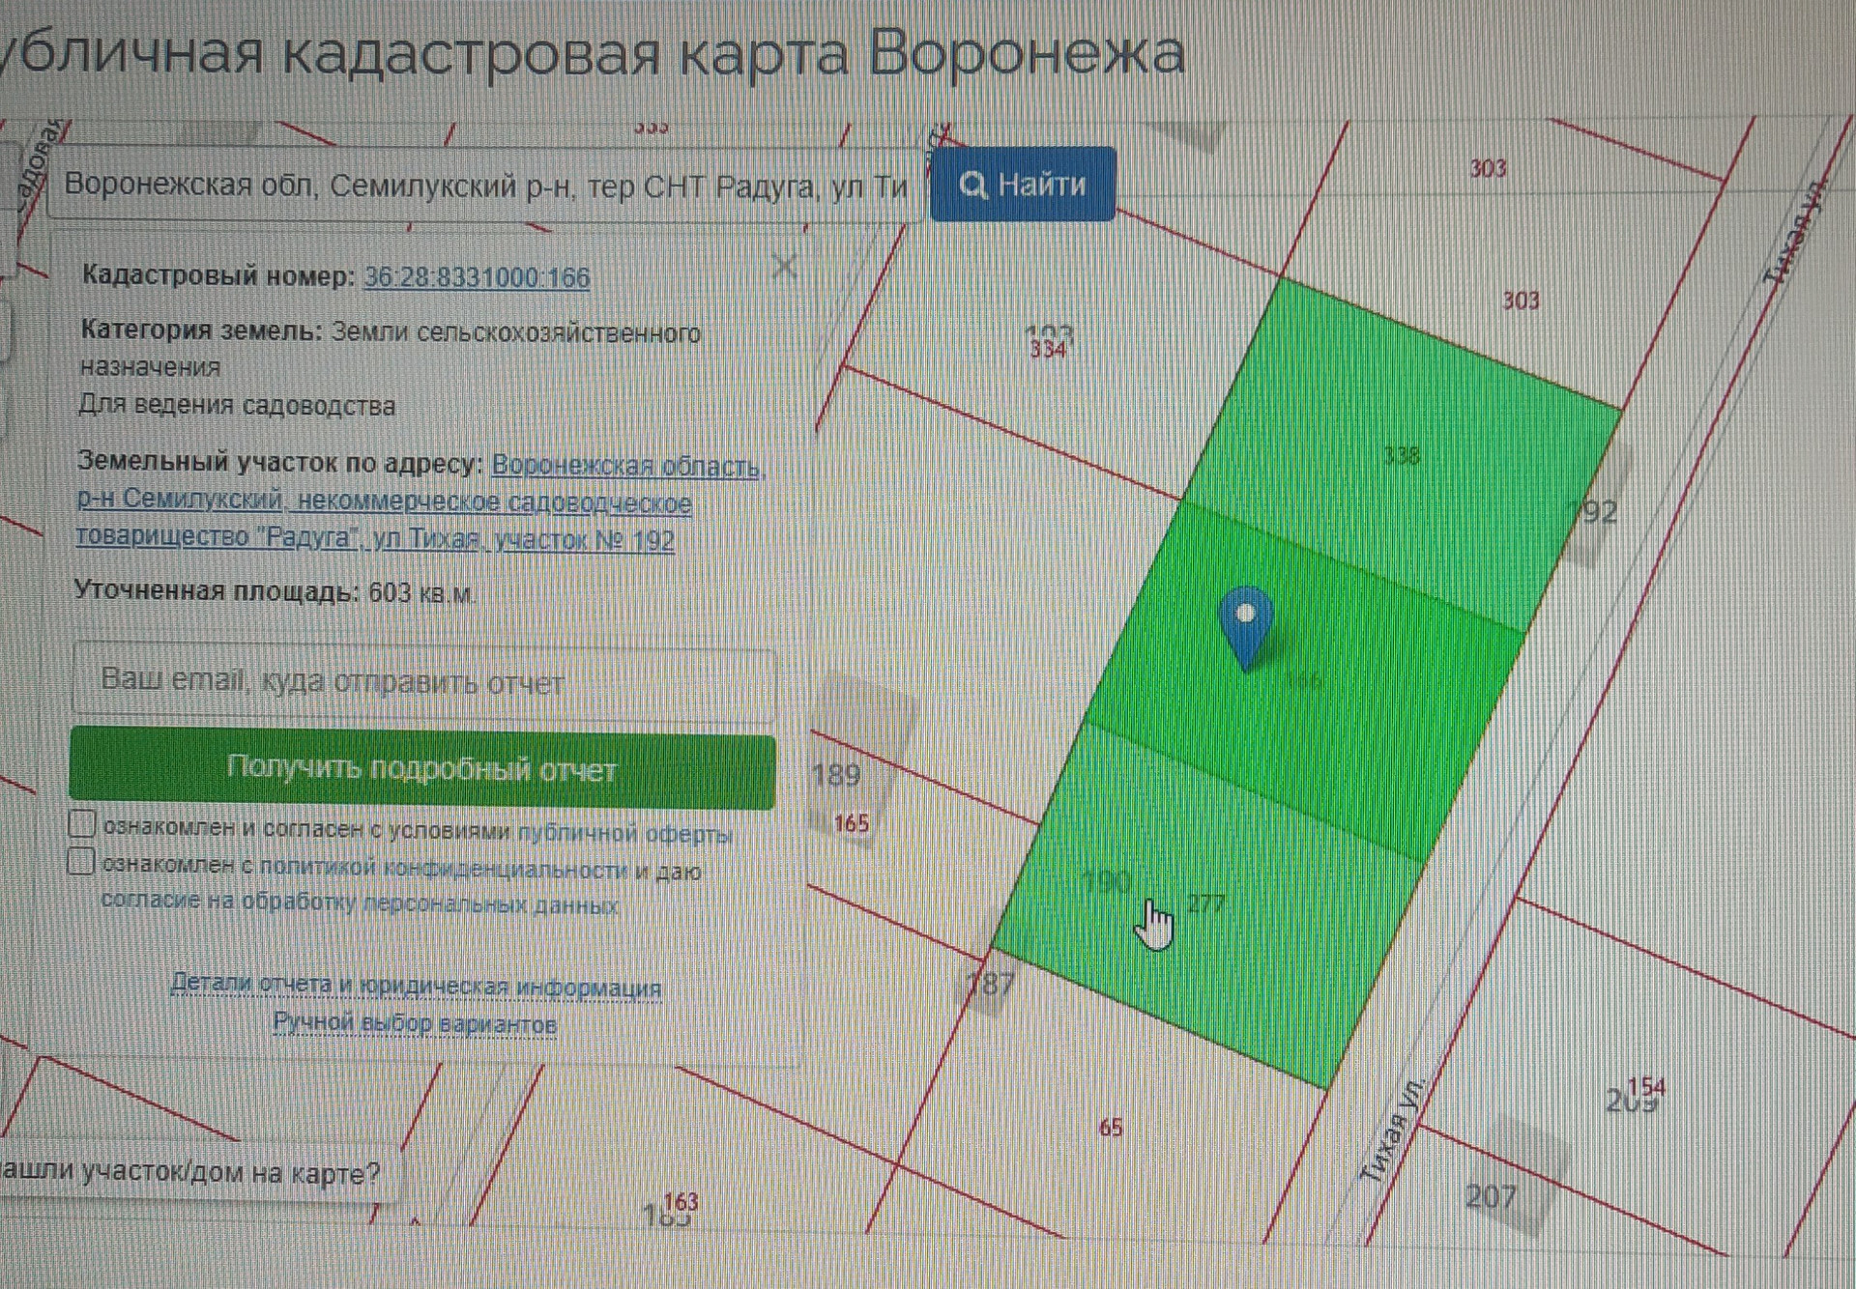Click the blue Найти search button
The width and height of the screenshot is (1856, 1289).
tap(1023, 184)
